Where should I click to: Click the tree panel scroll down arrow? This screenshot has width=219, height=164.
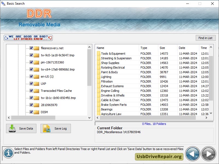(90, 118)
